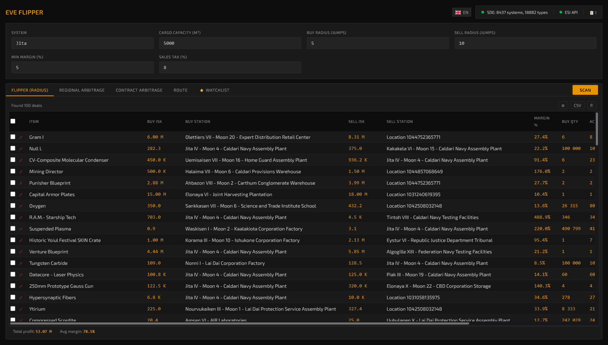Check the Gram I row checkbox
Viewport: 608px width, 345px height.
(13, 137)
